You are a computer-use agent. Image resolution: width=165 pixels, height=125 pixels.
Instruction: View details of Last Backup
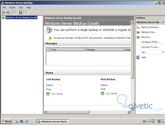pyautogui.click(x=57, y=94)
